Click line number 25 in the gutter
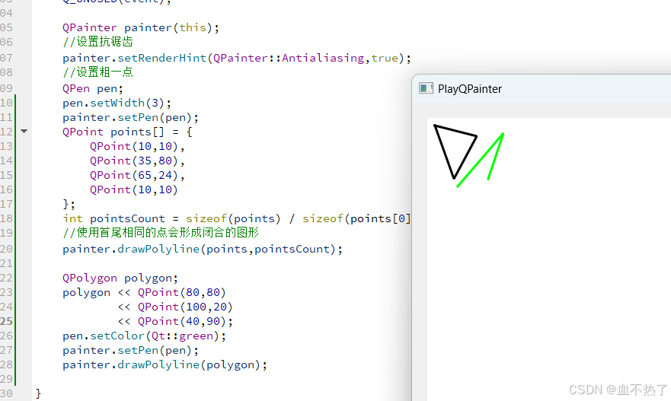 (x=6, y=321)
